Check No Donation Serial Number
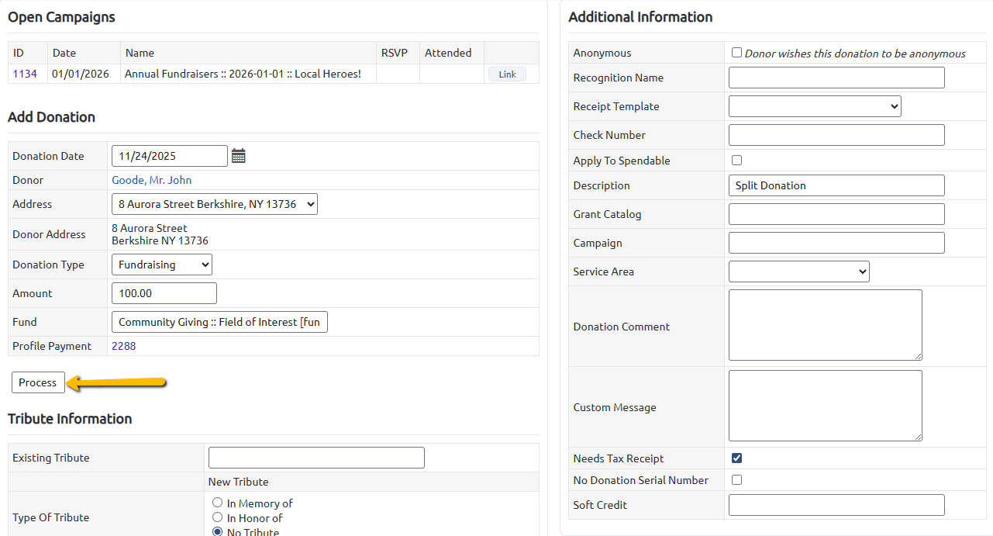 tap(736, 479)
